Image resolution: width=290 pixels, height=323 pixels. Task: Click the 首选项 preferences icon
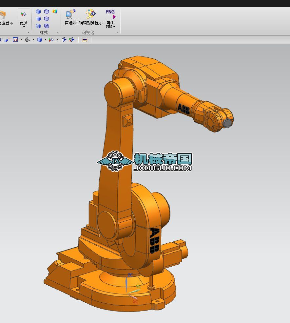(70, 14)
